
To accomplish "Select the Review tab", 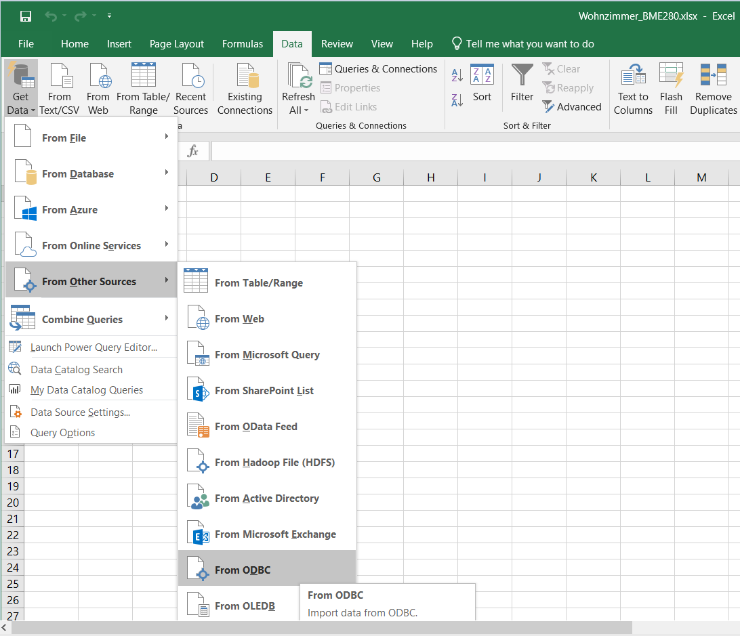I will [337, 44].
